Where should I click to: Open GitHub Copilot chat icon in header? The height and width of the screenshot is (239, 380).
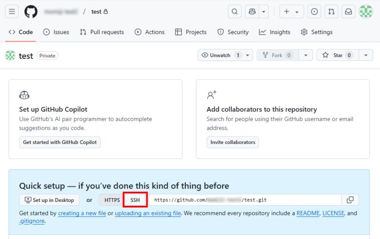tap(252, 11)
